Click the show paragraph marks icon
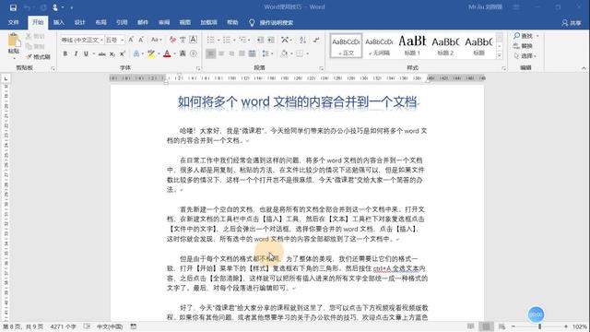Screen dimensions: 590x332 316,40
